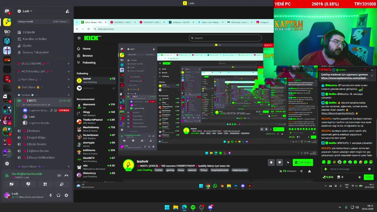
Task: Click the Kick hamburger menu icon
Action: click(79, 38)
